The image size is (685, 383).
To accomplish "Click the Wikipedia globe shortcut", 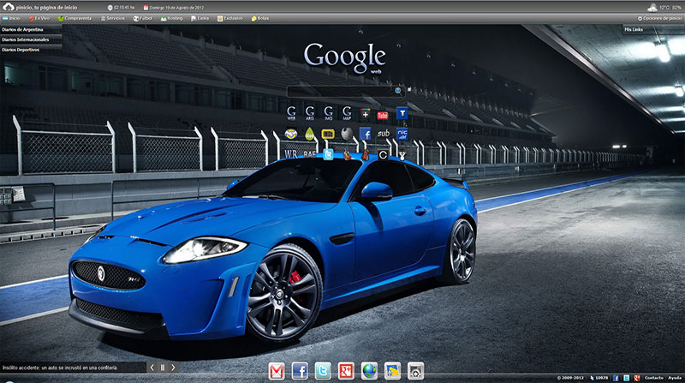I will pos(347,134).
